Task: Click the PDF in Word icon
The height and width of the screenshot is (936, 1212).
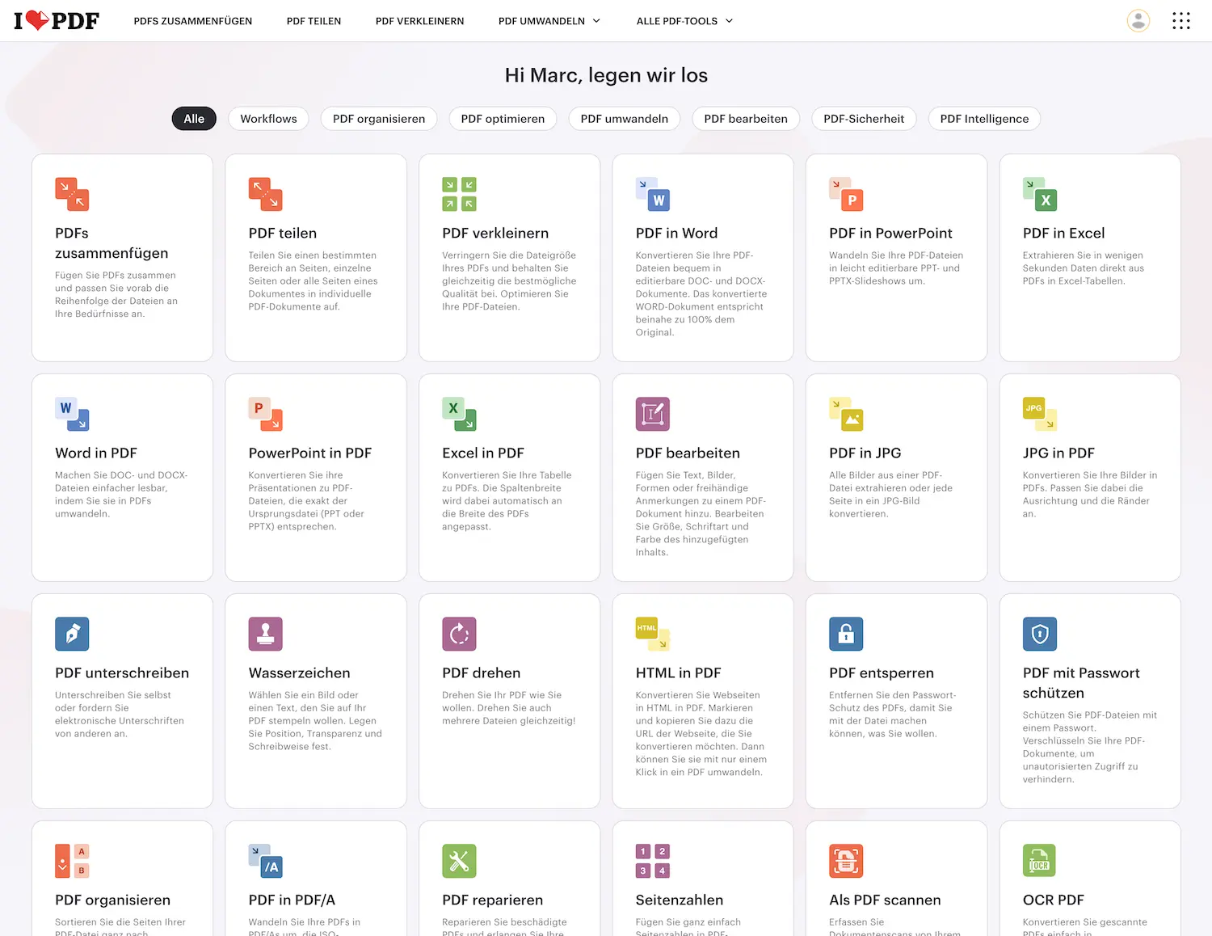Action: [653, 194]
